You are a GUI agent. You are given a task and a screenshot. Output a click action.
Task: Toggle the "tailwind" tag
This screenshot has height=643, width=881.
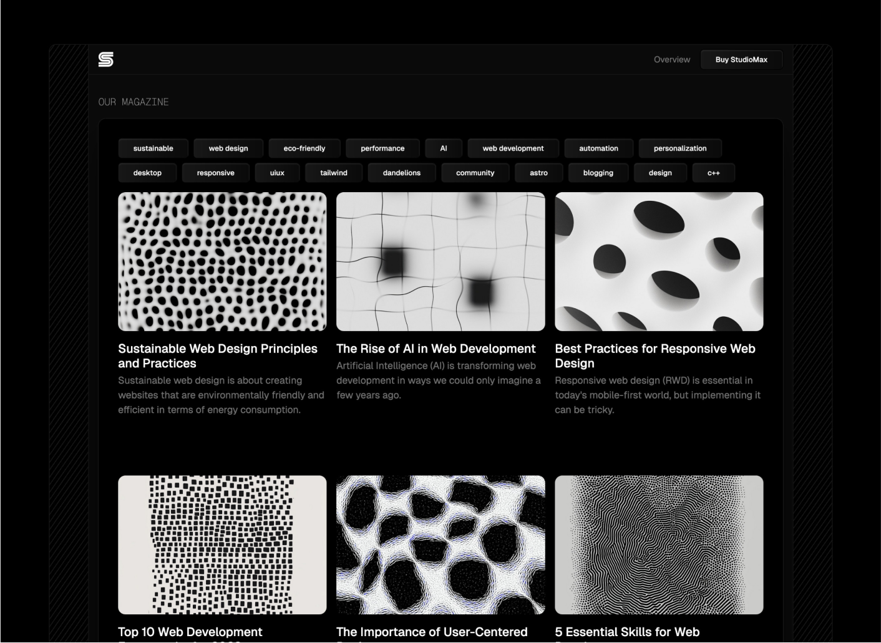click(333, 173)
